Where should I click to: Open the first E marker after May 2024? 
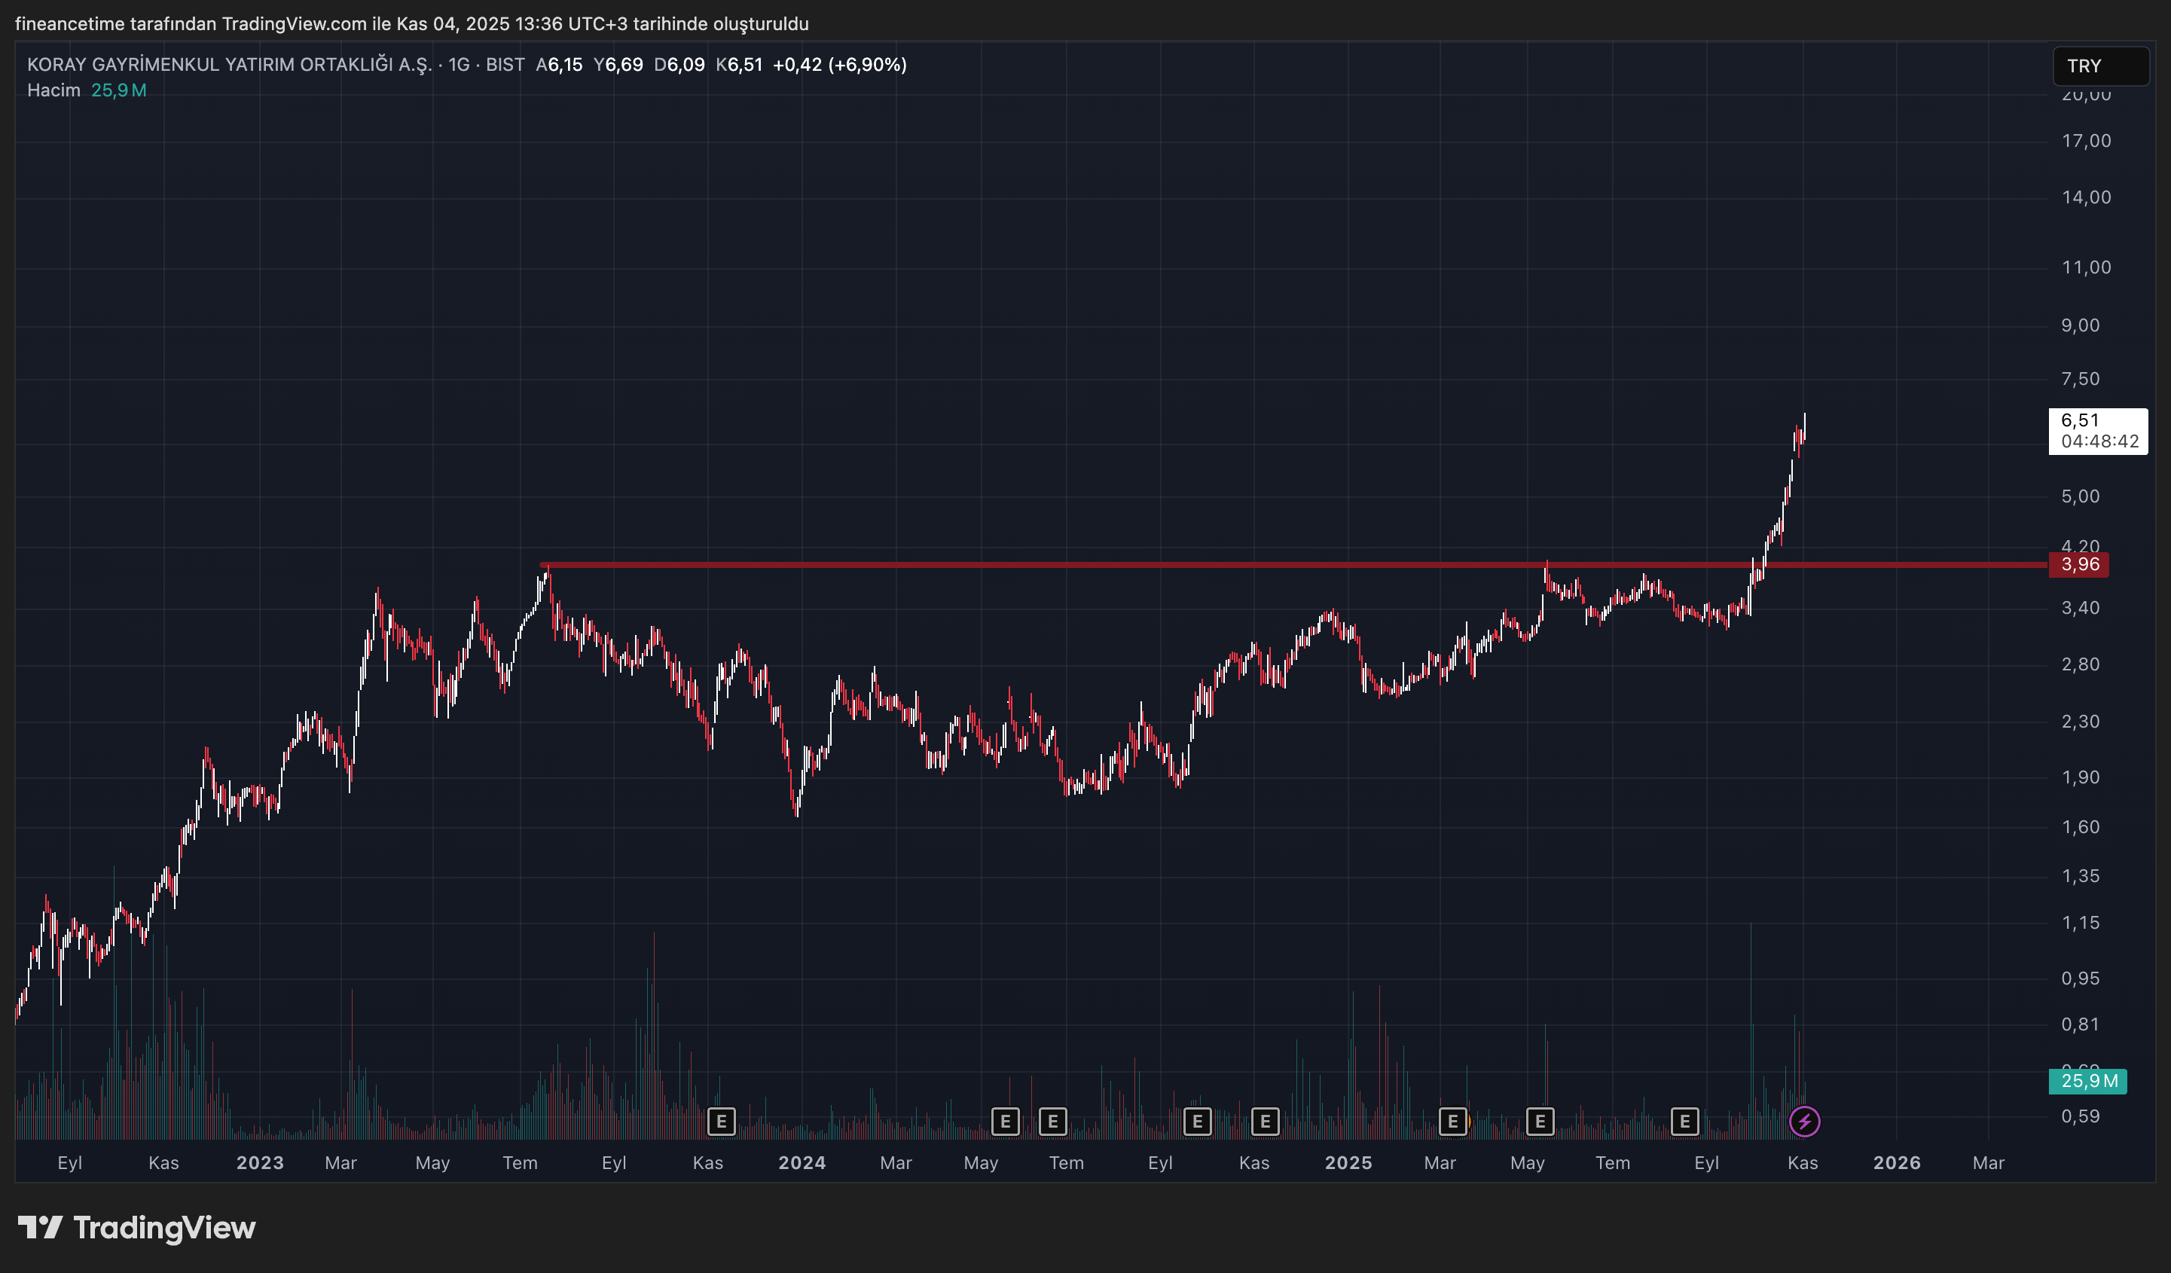1006,1122
